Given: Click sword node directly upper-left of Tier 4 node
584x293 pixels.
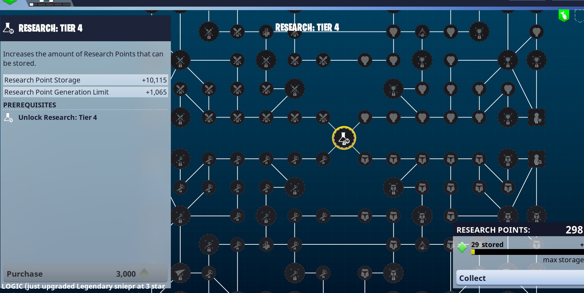Looking at the screenshot, I should (x=323, y=117).
